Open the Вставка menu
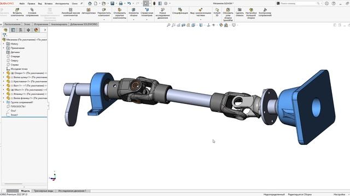350x196 pixels. (x=49, y=4)
